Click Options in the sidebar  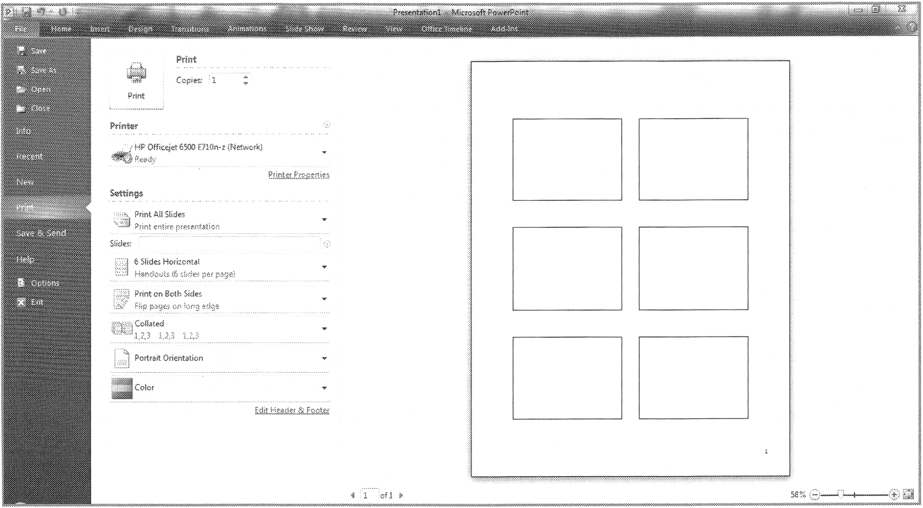click(x=45, y=283)
